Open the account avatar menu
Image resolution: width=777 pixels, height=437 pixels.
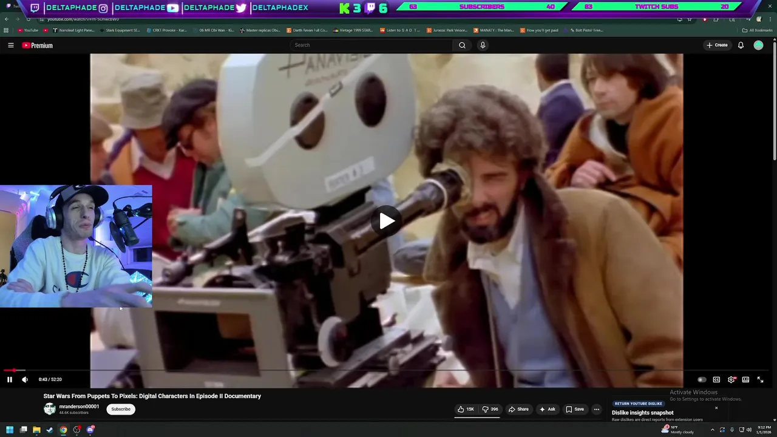tap(758, 45)
